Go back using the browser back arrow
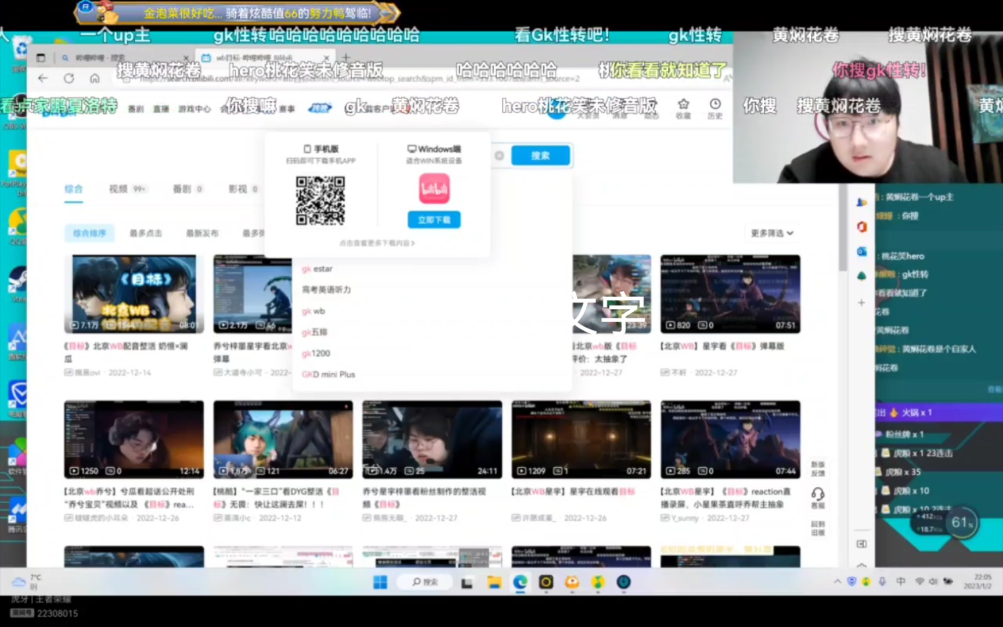1003x627 pixels. click(43, 78)
